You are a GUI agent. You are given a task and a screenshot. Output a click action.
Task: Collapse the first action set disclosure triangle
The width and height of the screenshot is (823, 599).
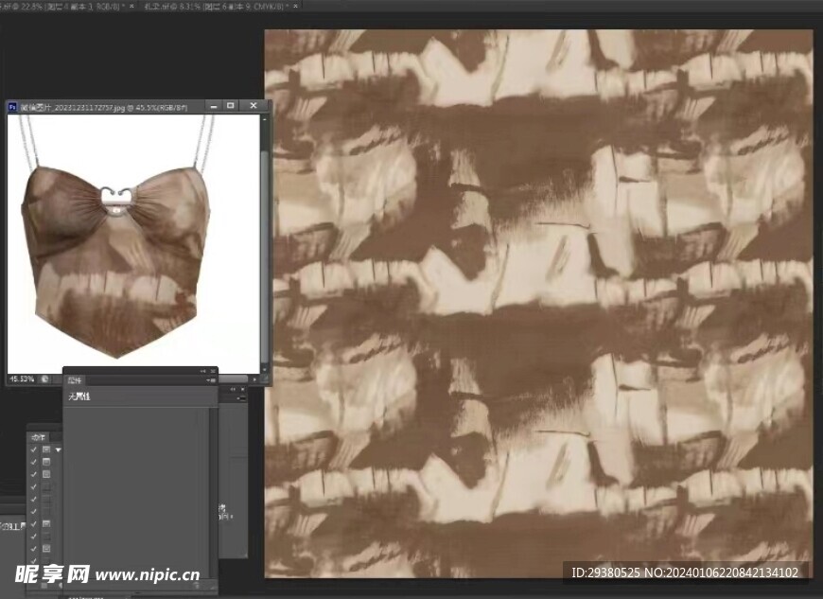57,449
